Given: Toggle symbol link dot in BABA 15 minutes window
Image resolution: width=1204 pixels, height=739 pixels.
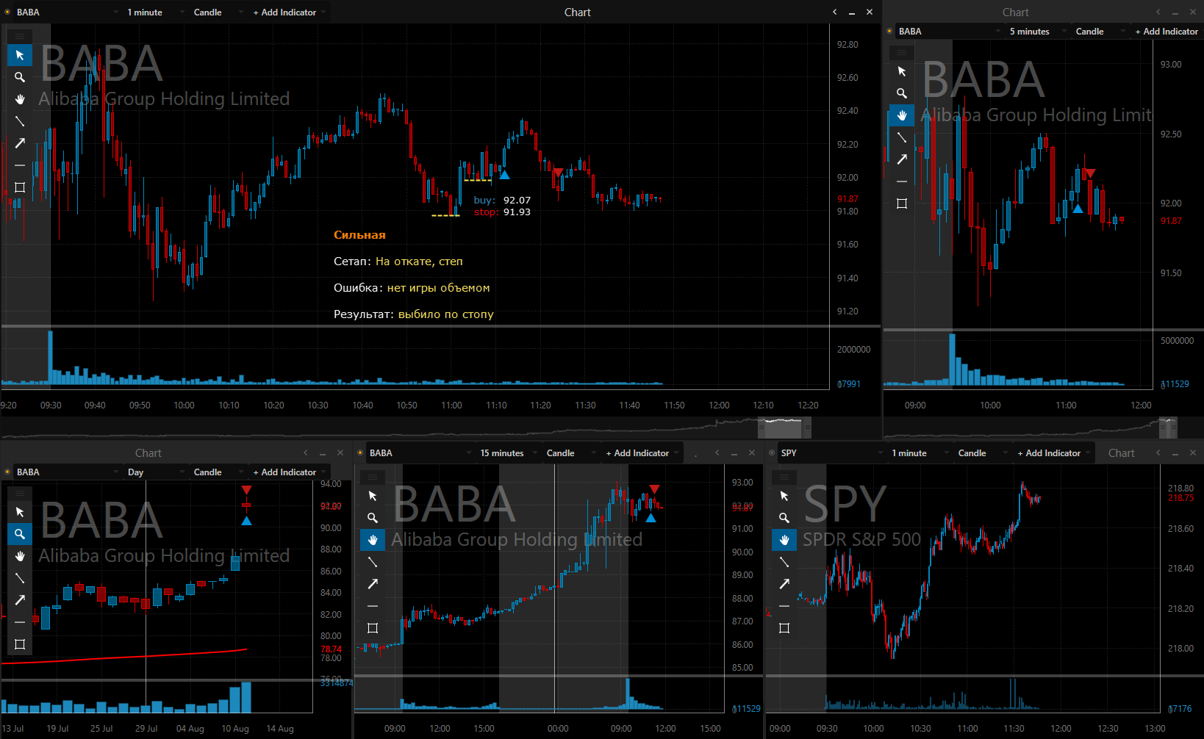Looking at the screenshot, I should [360, 453].
